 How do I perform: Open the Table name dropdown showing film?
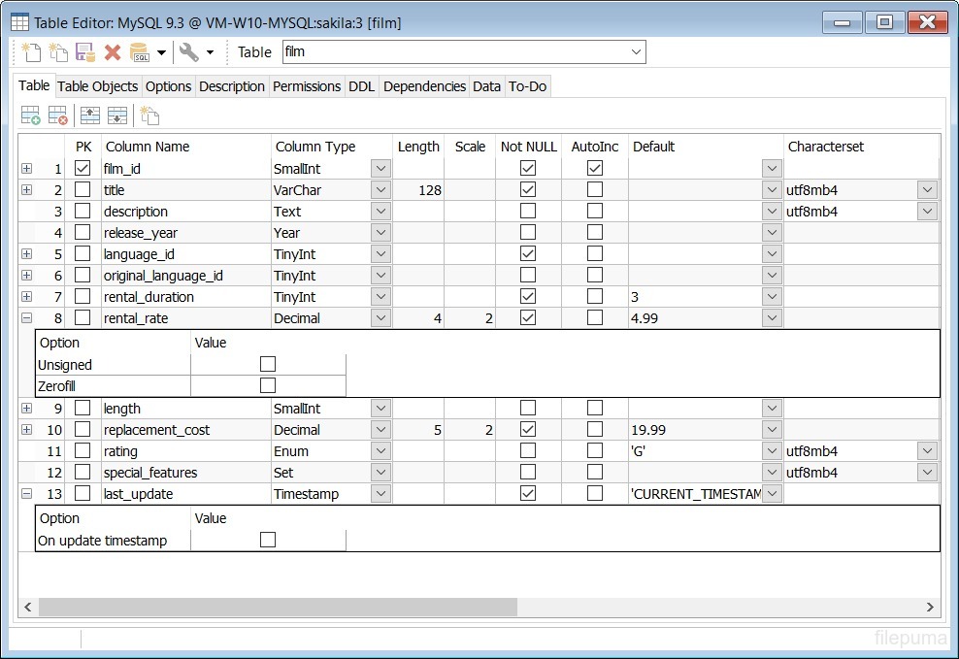637,52
